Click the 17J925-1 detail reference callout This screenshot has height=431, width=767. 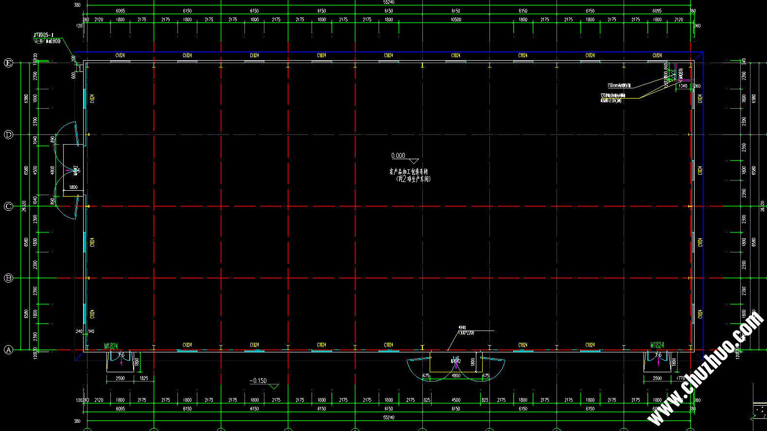pos(43,35)
